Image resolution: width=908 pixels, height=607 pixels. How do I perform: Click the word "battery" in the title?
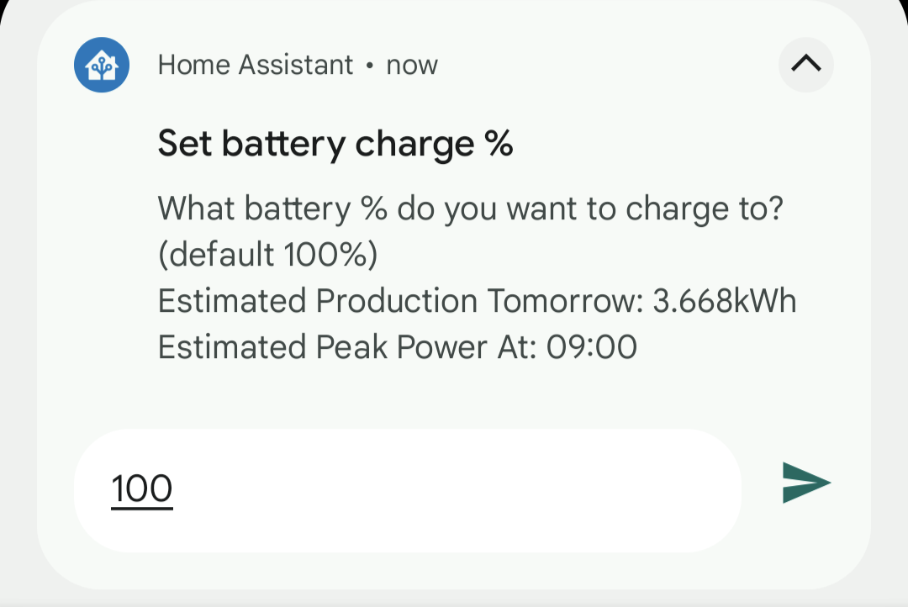[284, 145]
